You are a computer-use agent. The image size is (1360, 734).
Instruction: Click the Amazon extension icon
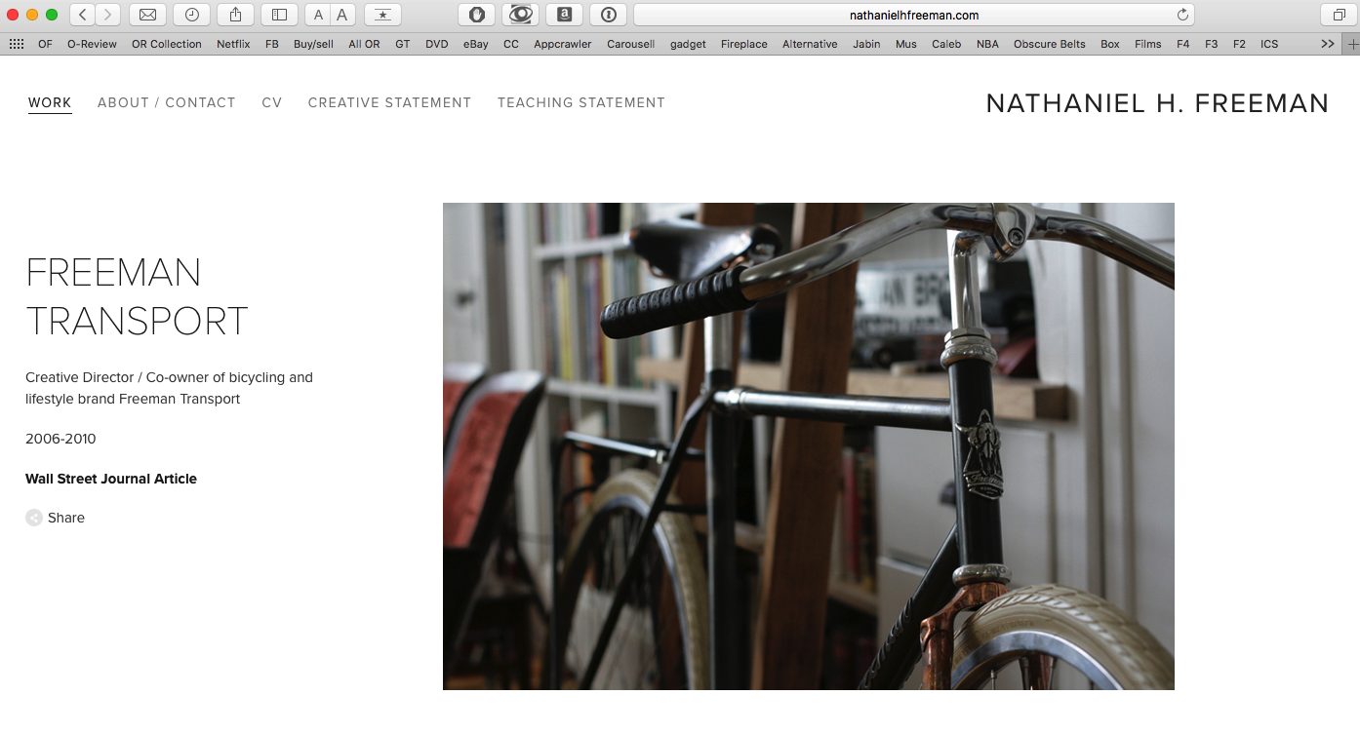tap(564, 15)
